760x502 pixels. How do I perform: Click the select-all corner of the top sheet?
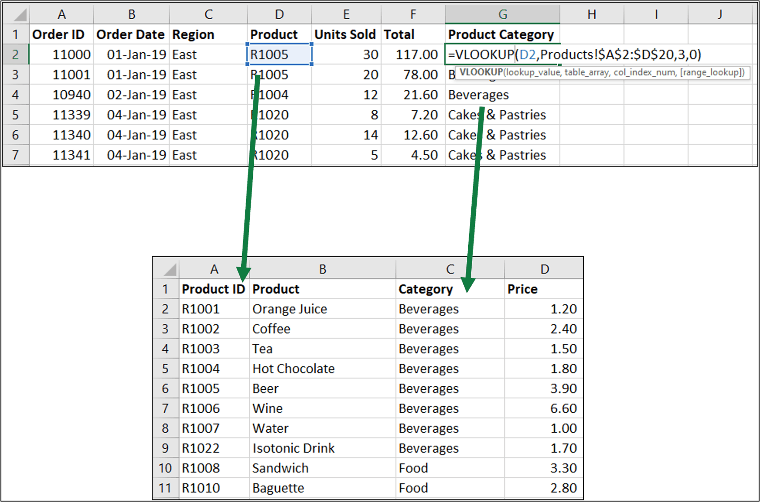pos(16,14)
